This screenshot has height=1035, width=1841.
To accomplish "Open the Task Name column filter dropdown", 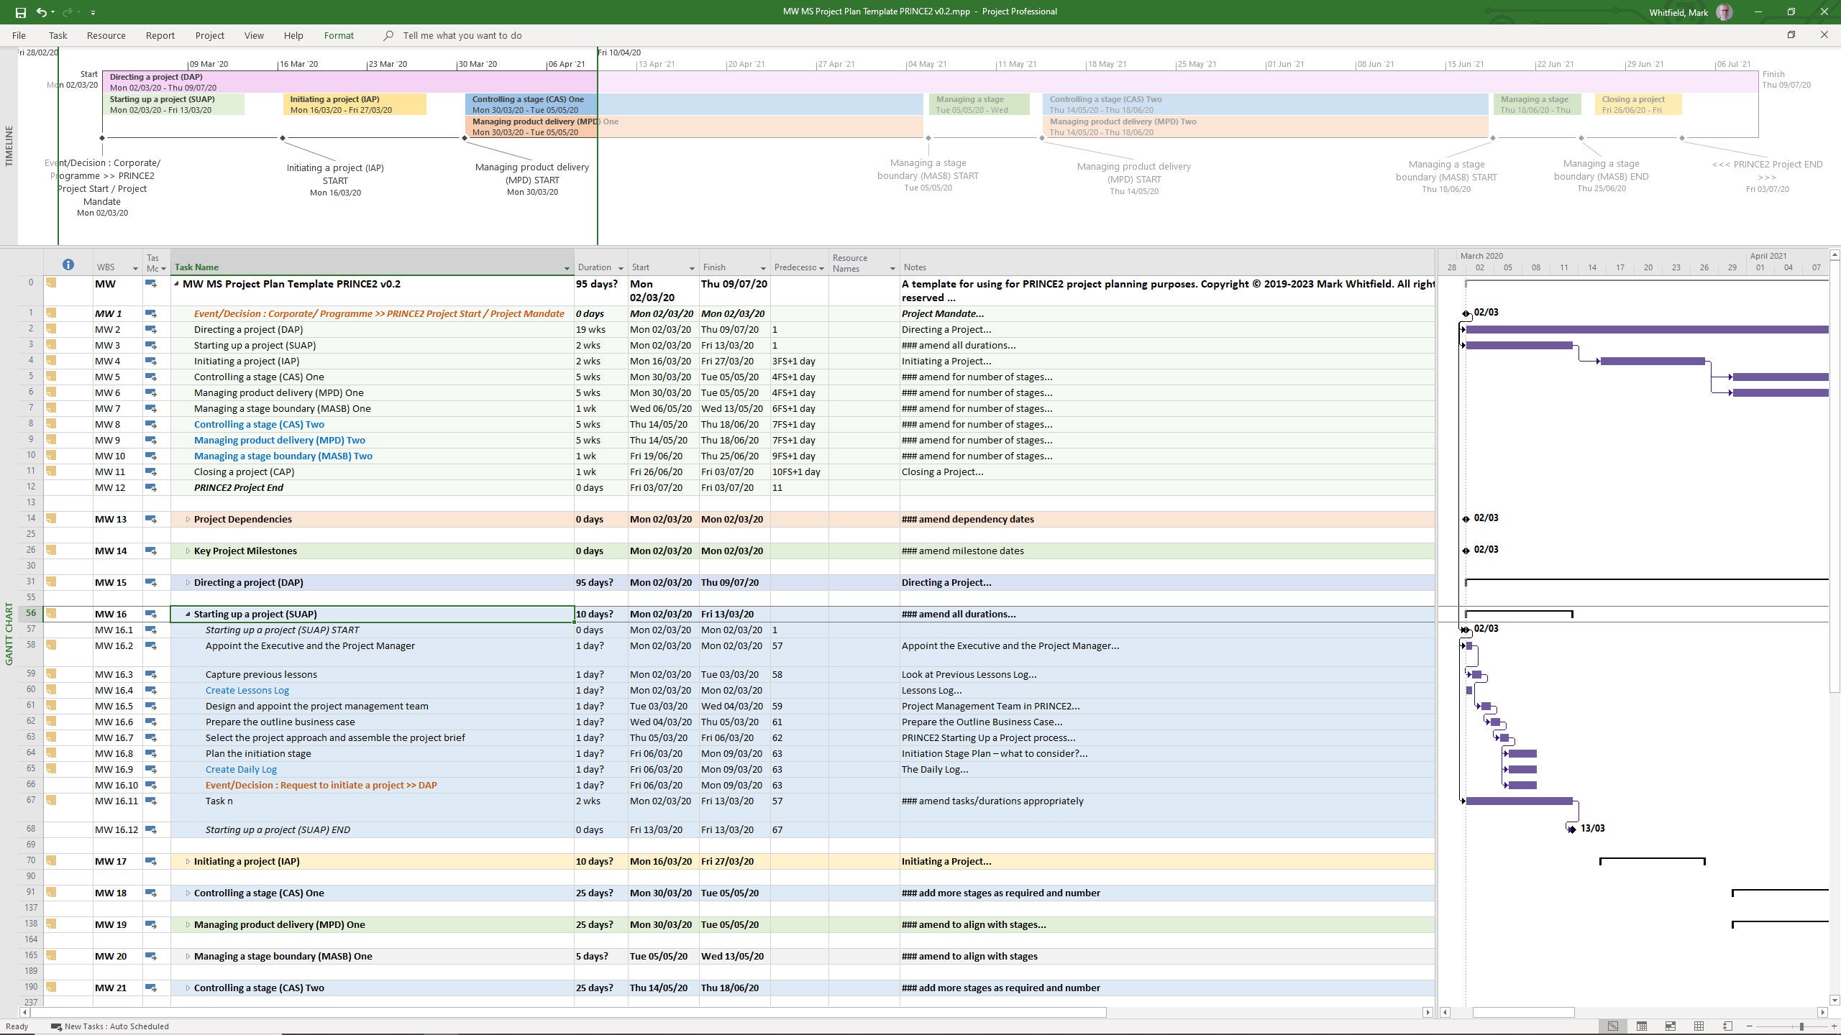I will pos(567,267).
